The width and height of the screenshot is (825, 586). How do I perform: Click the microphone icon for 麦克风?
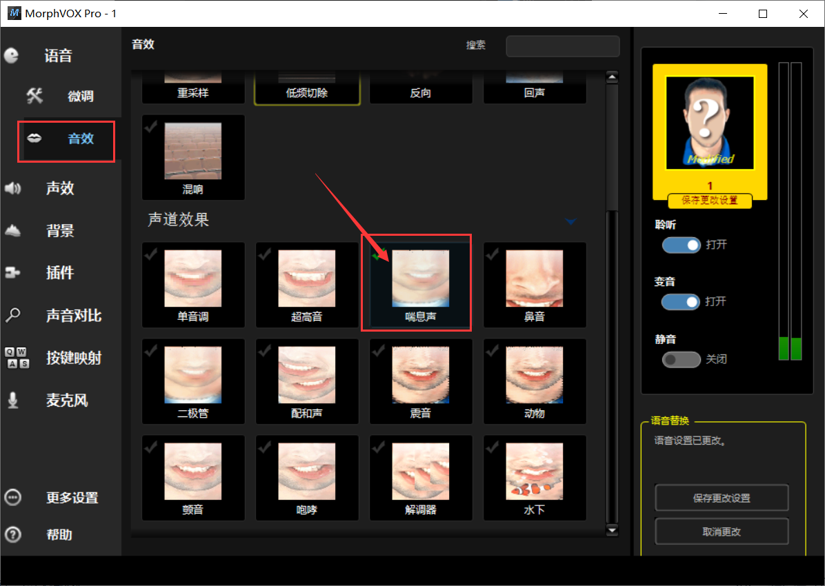click(13, 400)
